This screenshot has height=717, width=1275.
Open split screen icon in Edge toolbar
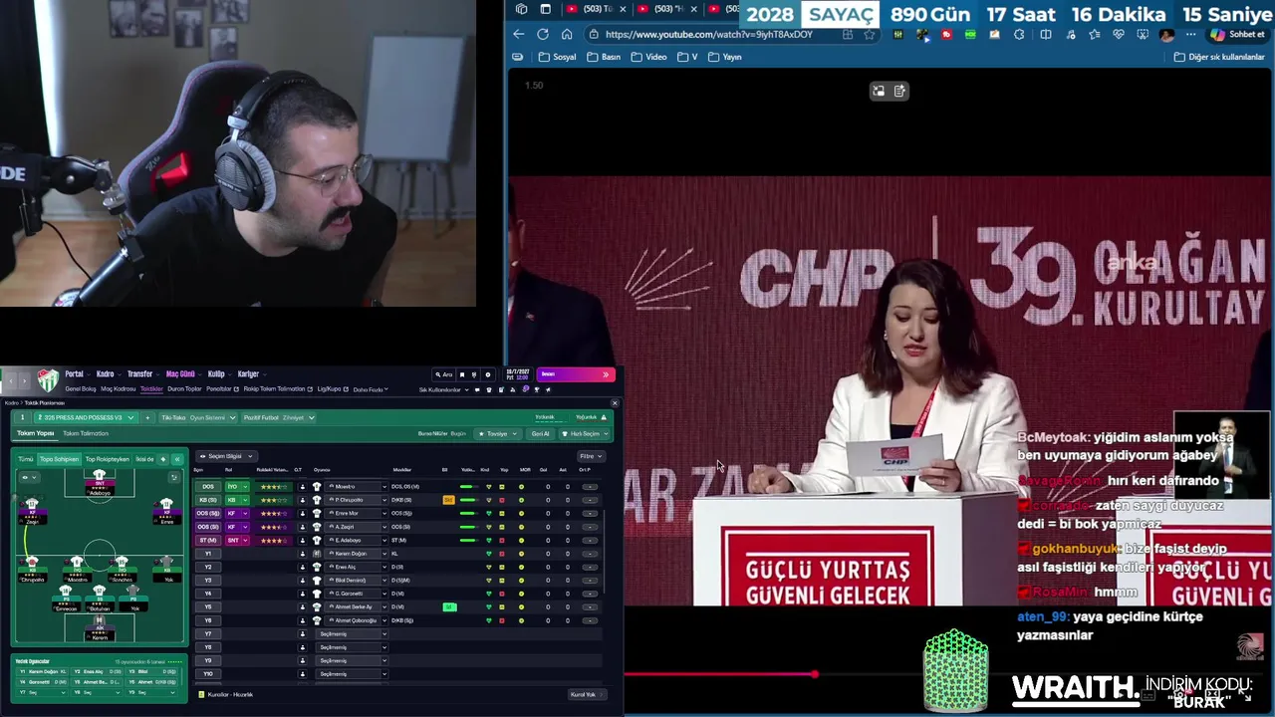1045,34
